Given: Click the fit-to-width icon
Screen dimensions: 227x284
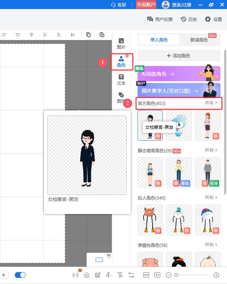Looking at the screenshot, I should pos(146,275).
